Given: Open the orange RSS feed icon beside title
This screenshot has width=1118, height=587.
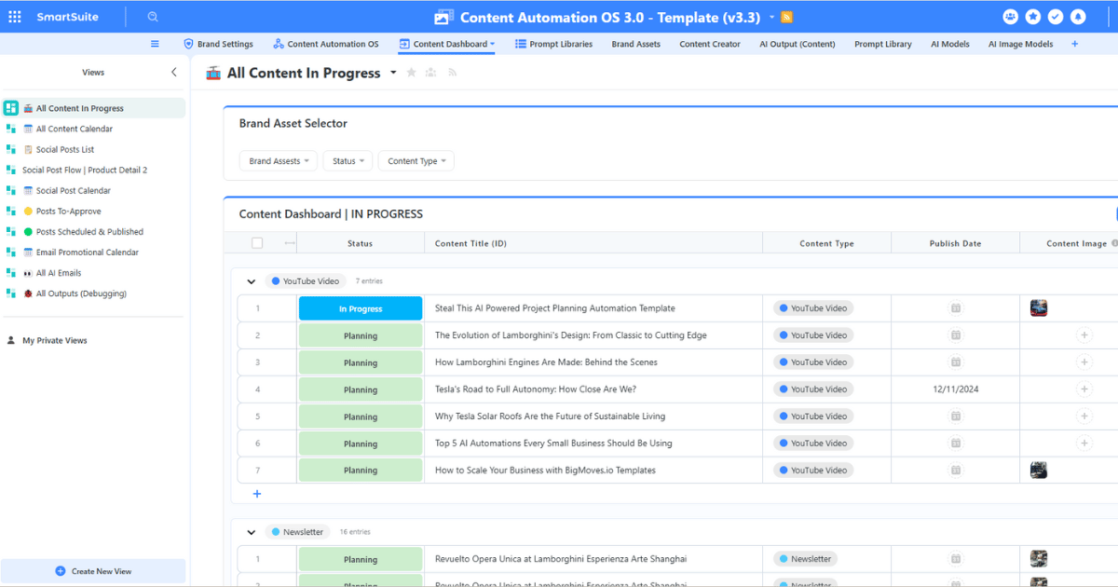Looking at the screenshot, I should click(x=786, y=18).
